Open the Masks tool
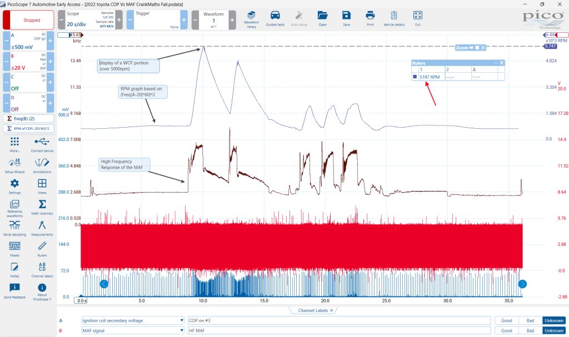The height and width of the screenshot is (337, 569). coord(14,249)
